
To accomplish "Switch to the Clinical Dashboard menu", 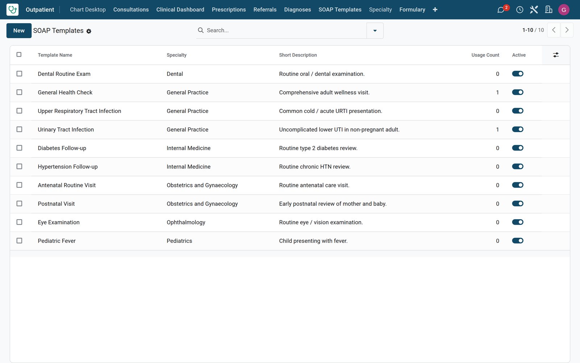I will coord(180,9).
